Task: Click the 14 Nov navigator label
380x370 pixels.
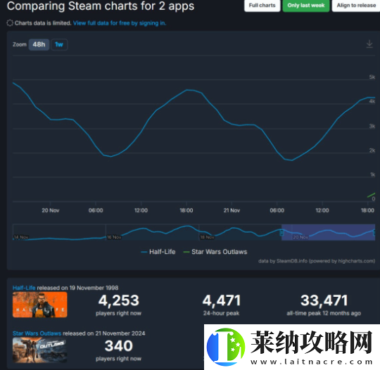Action: coord(21,237)
